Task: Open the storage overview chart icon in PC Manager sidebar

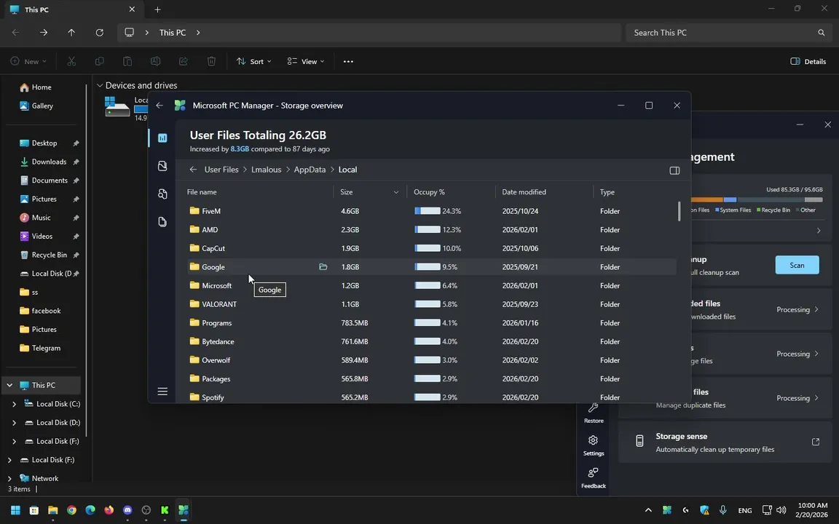Action: (x=162, y=138)
